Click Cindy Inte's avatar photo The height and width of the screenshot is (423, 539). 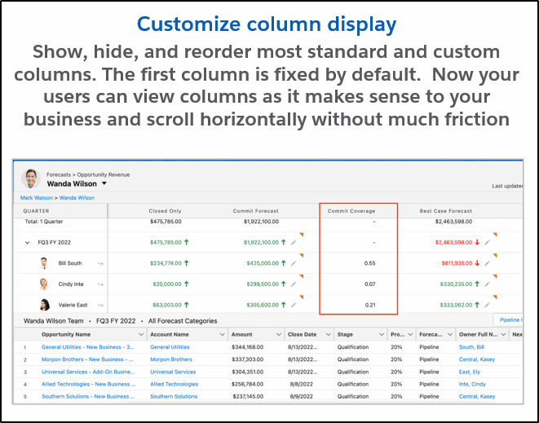44,284
